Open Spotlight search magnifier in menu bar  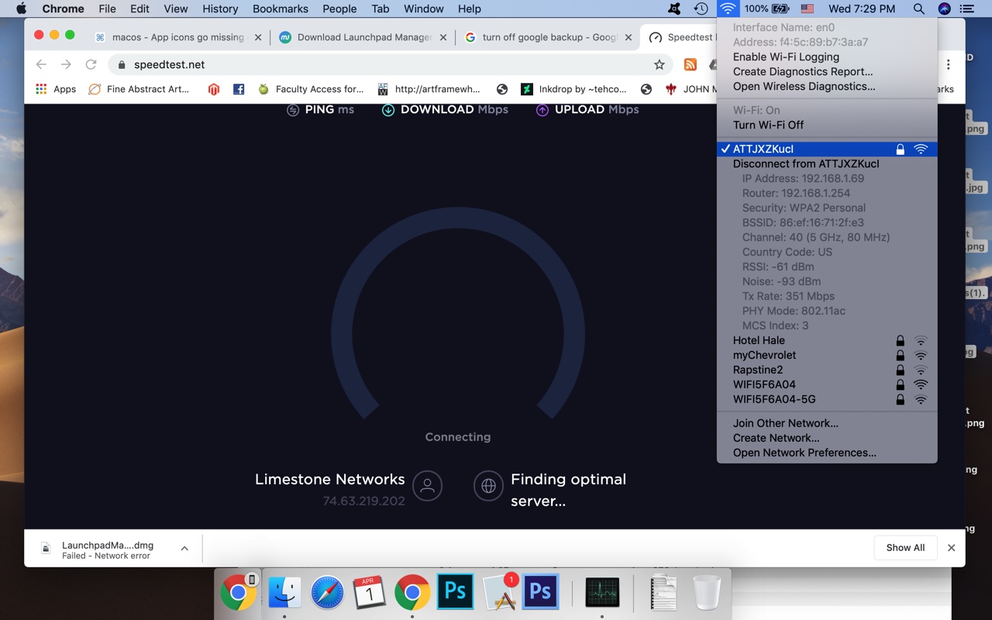click(918, 9)
